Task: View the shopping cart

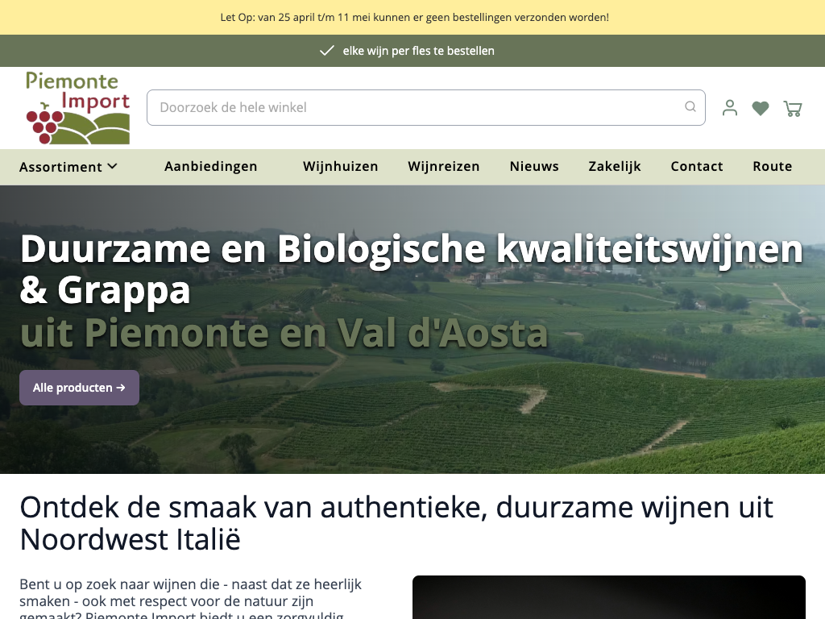Action: pos(793,108)
